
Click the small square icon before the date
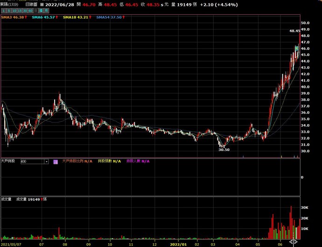coord(41,4)
